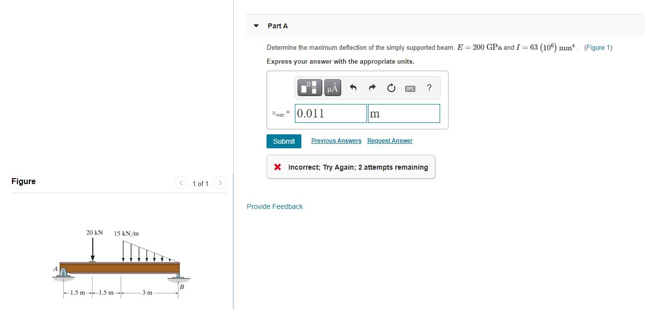
Task: Redo the answer edit
Action: (372, 88)
